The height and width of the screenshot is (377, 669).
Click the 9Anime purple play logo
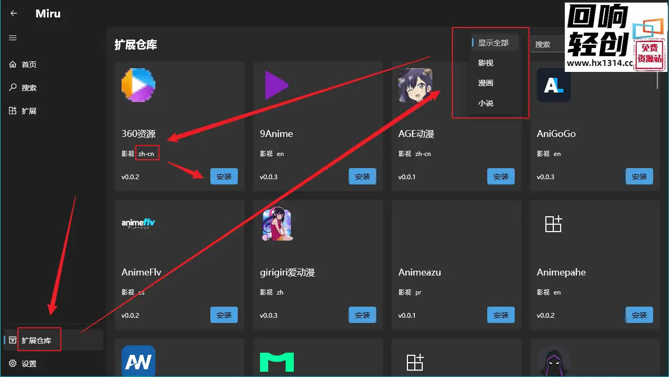tap(277, 85)
